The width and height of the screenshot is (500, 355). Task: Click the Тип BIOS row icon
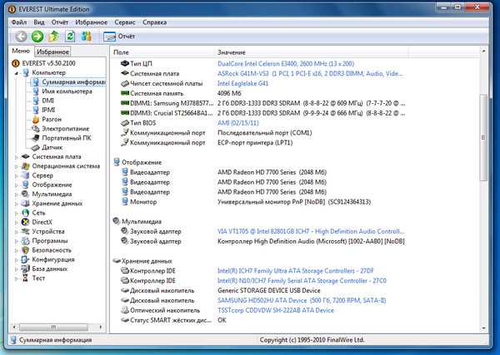coord(123,123)
